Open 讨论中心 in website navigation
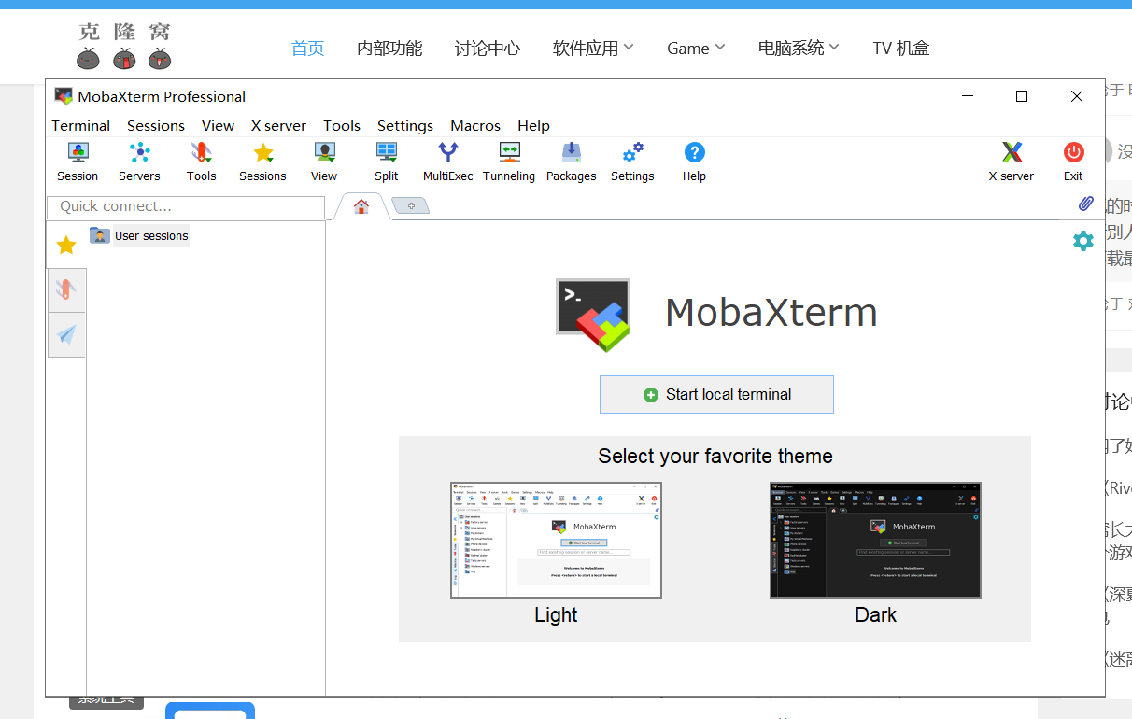The image size is (1132, 719). tap(488, 49)
